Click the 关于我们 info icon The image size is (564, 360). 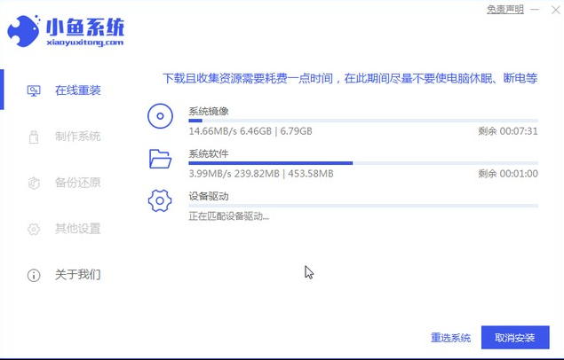(x=34, y=275)
